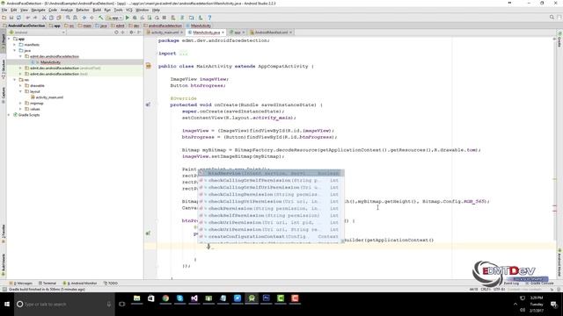Close the MainActivity.java tab
The width and height of the screenshot is (563, 316).
223,32
